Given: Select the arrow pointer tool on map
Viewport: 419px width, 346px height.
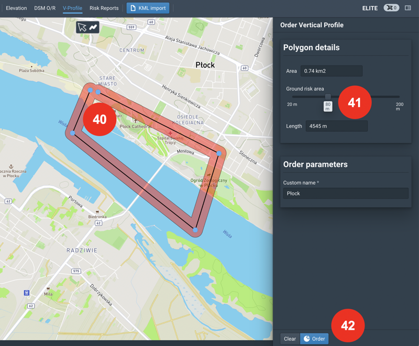Looking at the screenshot, I should pyautogui.click(x=82, y=27).
